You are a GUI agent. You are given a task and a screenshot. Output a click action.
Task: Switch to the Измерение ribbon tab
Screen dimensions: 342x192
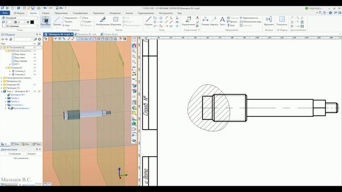coord(115,13)
